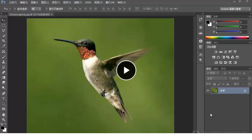
Task: Open the 正常 blend mode dropdown
Action: 216,78
